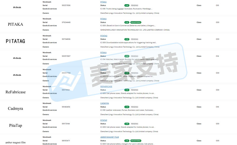Click goods text 'Leather notecases; Purses; Business card cases'
The width and height of the screenshot is (237, 145).
pos(125,110)
